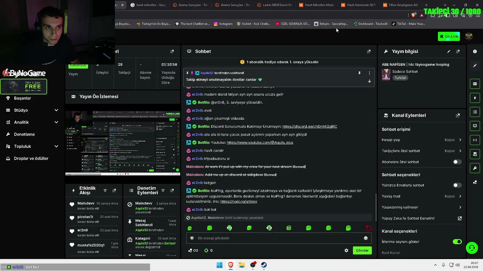This screenshot has height=271, width=483.
Task: Pop out the Denetim Eylemleri panel
Action: (172, 191)
